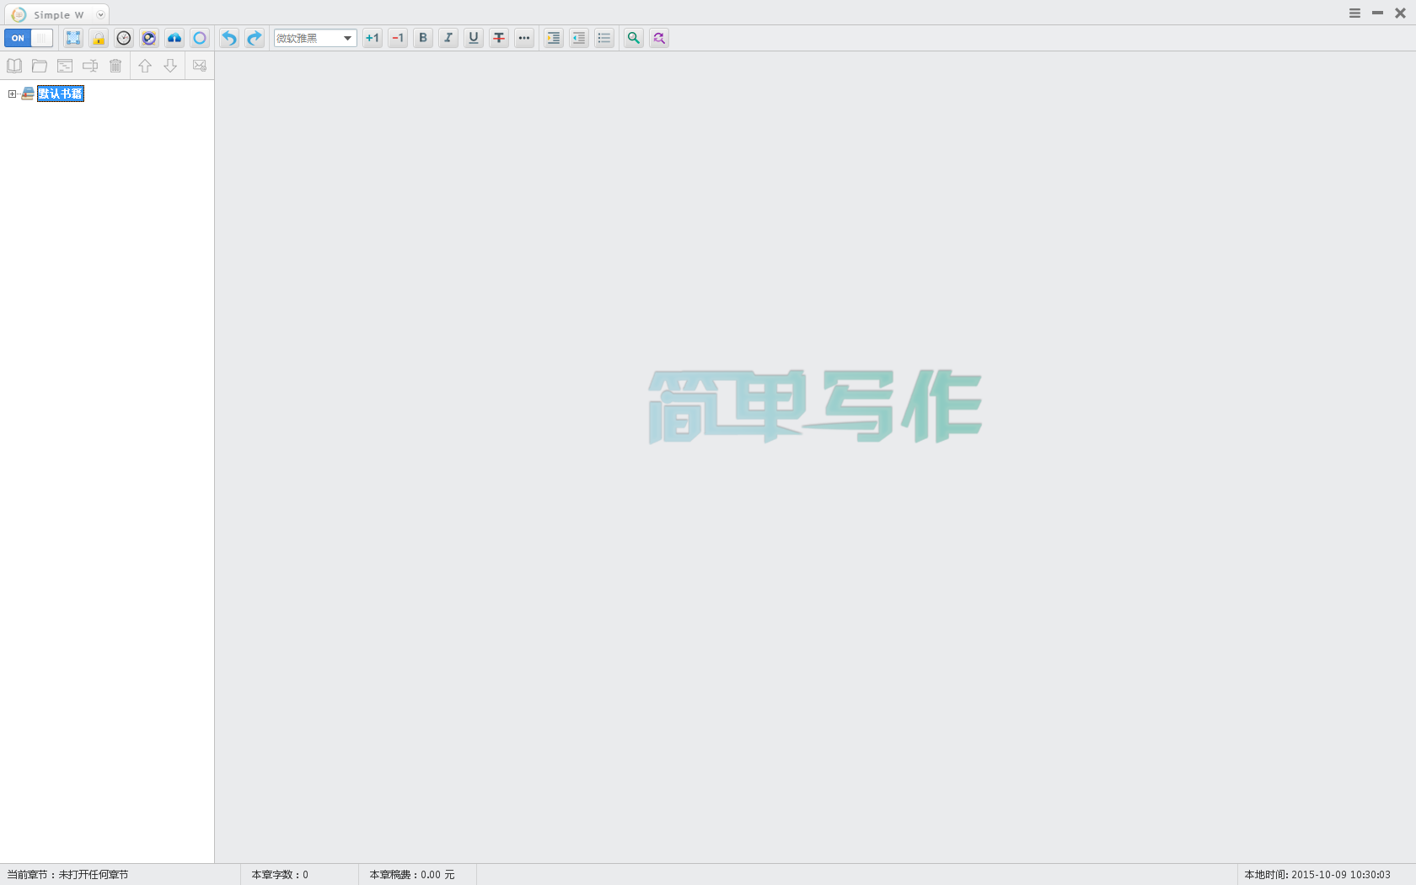Click the fullscreen mode icon
Viewport: 1416px width, 885px height.
(73, 38)
